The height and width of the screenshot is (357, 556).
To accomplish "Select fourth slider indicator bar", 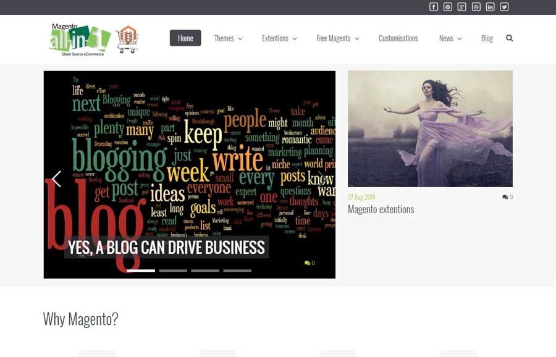I will coord(237,271).
